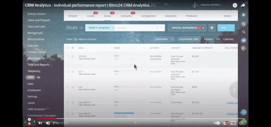Click the star icon beside Deals
The image size is (271, 127).
pyautogui.click(x=81, y=28)
